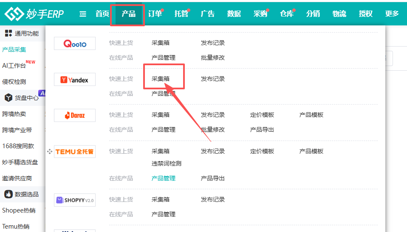The width and height of the screenshot is (407, 232).
Task: Expand the 更多 top menu
Action: (x=392, y=14)
